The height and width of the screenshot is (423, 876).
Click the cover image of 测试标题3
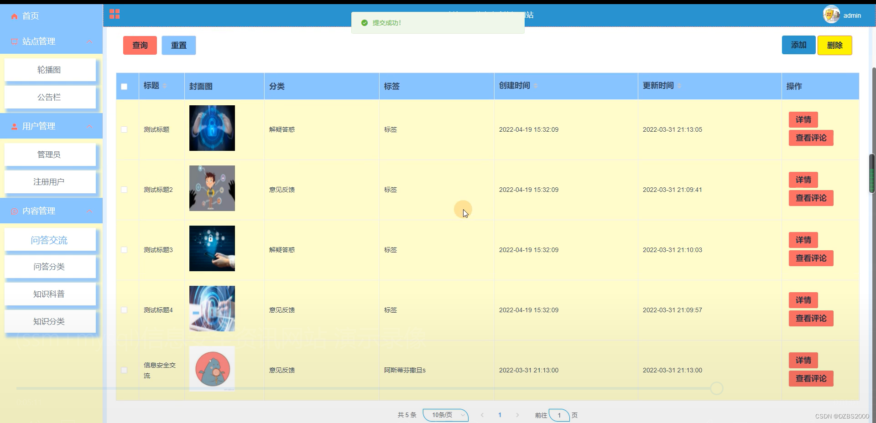click(x=212, y=248)
